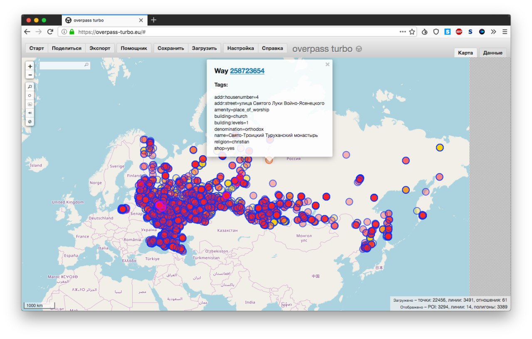Click the Сохранить button

[x=171, y=48]
